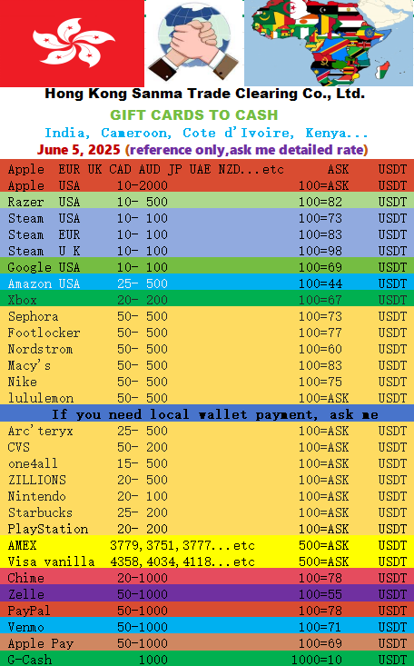Click the 'Venmo' label
Image resolution: width=414 pixels, height=666 pixels.
(x=26, y=627)
